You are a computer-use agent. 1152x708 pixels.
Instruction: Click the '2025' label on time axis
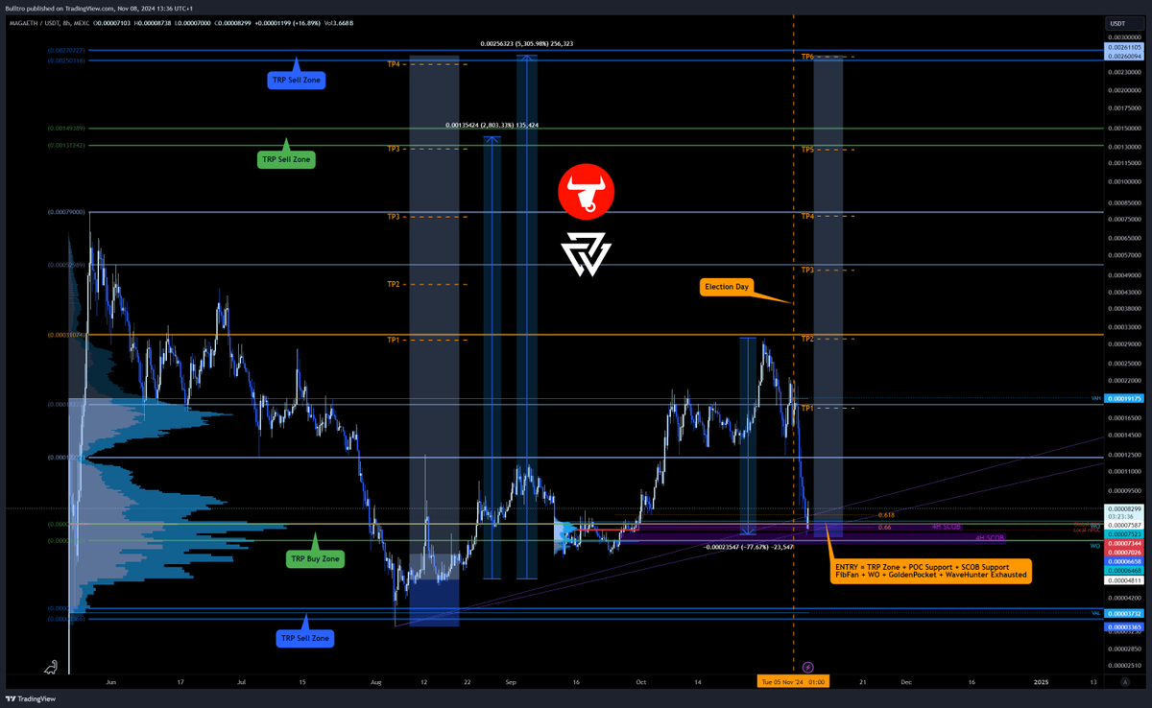[x=1041, y=681]
